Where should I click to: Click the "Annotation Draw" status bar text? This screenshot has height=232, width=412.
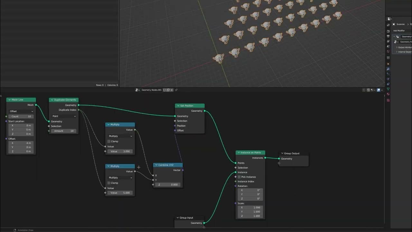25,230
